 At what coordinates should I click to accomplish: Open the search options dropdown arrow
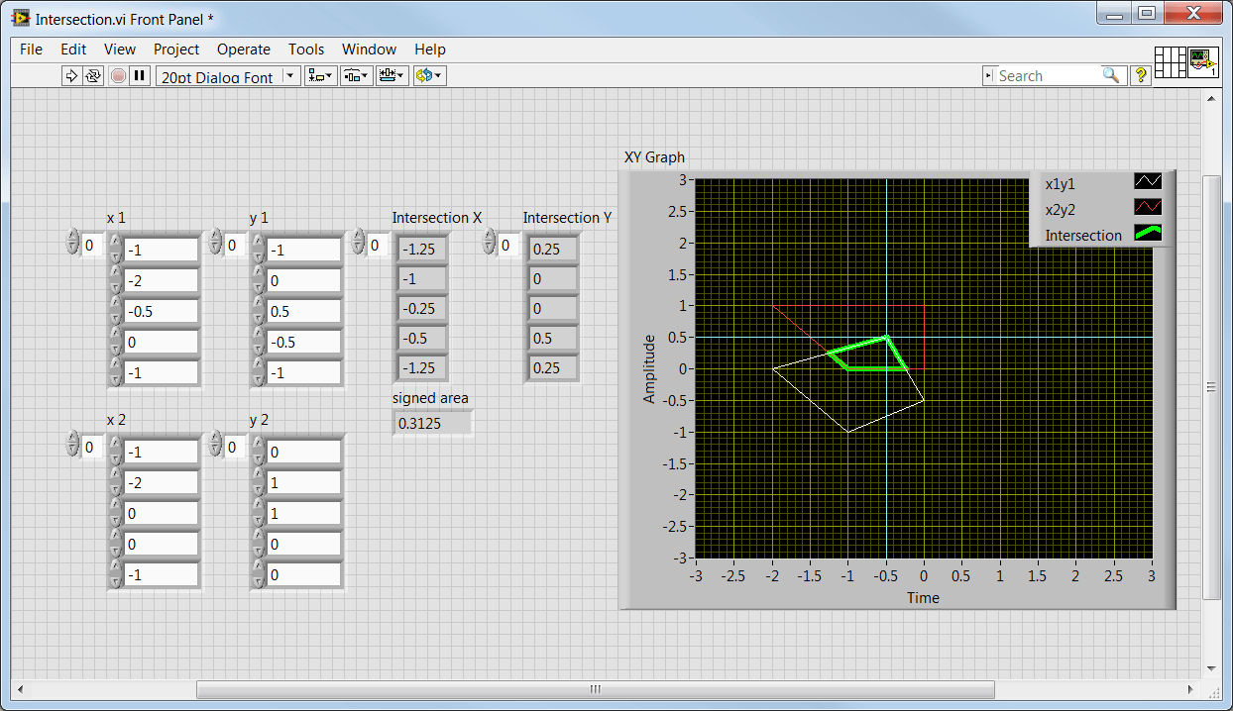(988, 75)
